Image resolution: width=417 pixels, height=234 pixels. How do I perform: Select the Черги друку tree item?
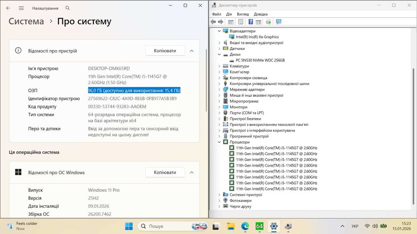point(241,207)
